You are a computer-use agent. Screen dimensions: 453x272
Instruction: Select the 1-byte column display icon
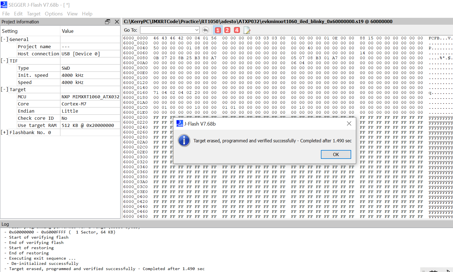tap(218, 30)
